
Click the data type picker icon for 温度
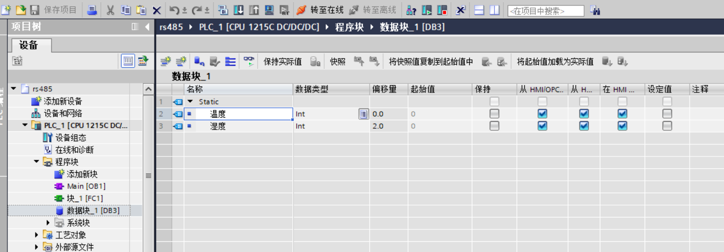pos(363,114)
